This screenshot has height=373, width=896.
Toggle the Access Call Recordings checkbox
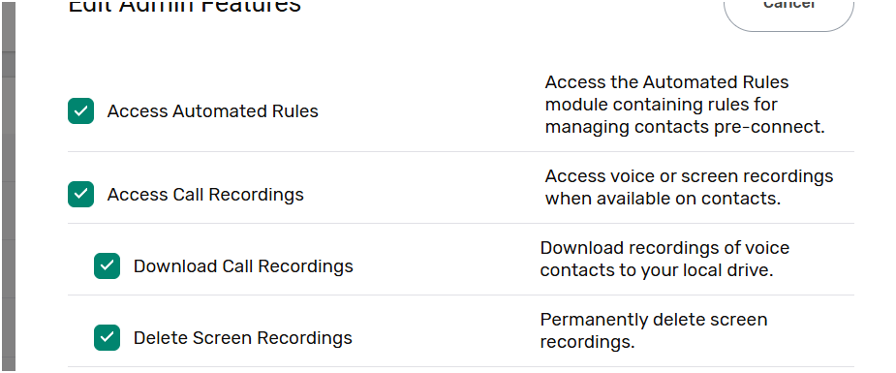coord(80,194)
